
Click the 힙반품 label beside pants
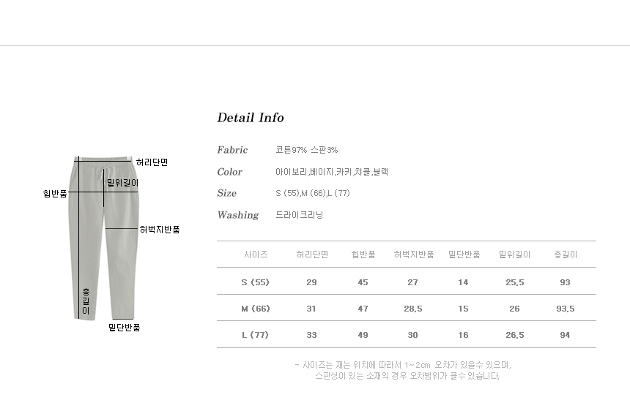(55, 194)
